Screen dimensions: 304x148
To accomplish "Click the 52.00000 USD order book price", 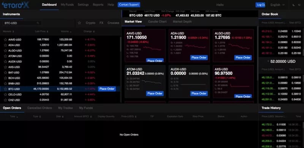I will [x=283, y=61].
